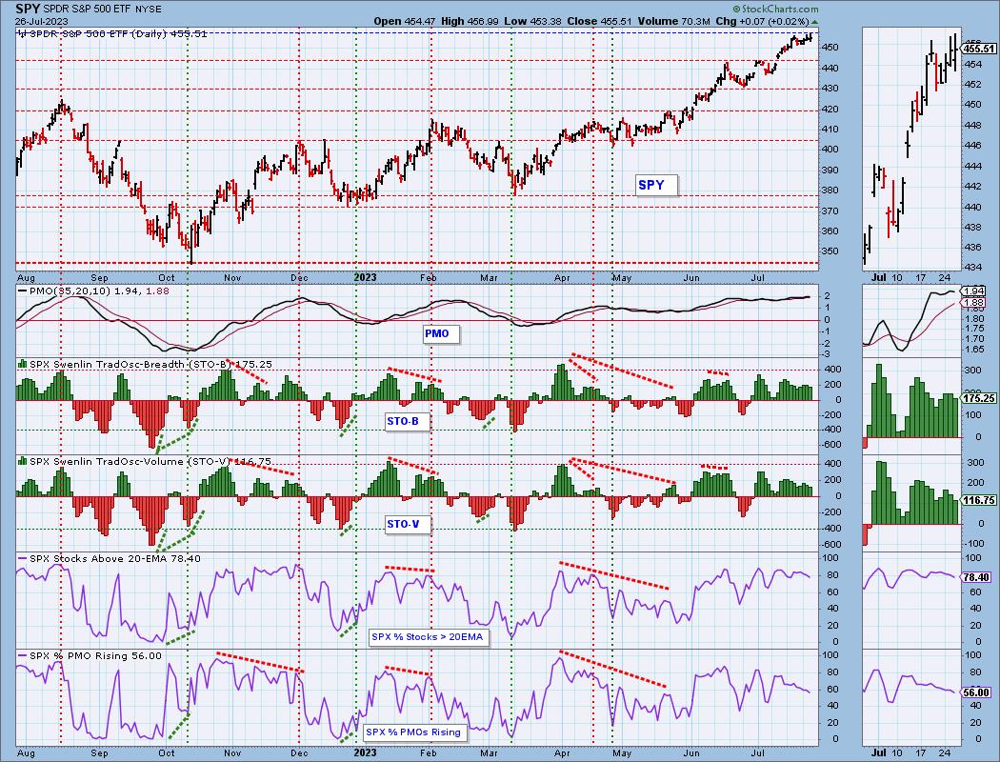Click the 'Volume 70.3M' readout
Screen dimensions: 1000x762
coord(674,21)
